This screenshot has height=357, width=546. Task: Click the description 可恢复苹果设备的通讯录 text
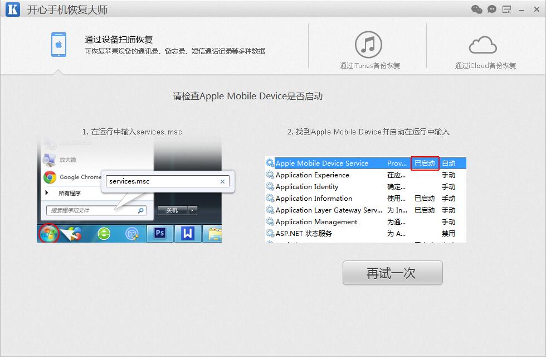click(175, 51)
